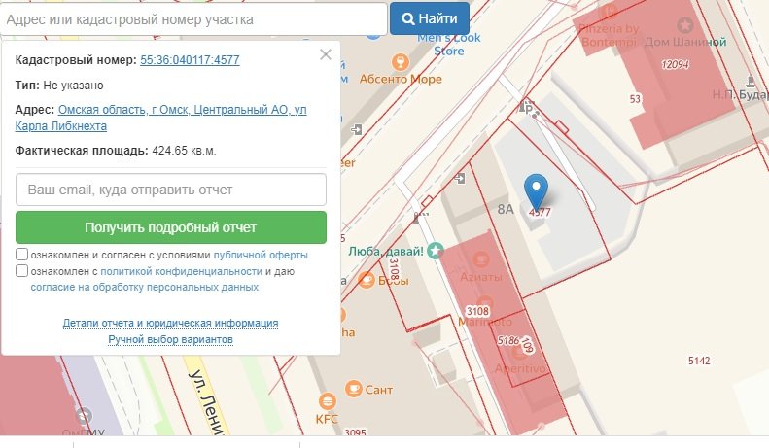This screenshot has height=448, width=769.
Task: Click the Men's Look Store label
Action: (449, 44)
